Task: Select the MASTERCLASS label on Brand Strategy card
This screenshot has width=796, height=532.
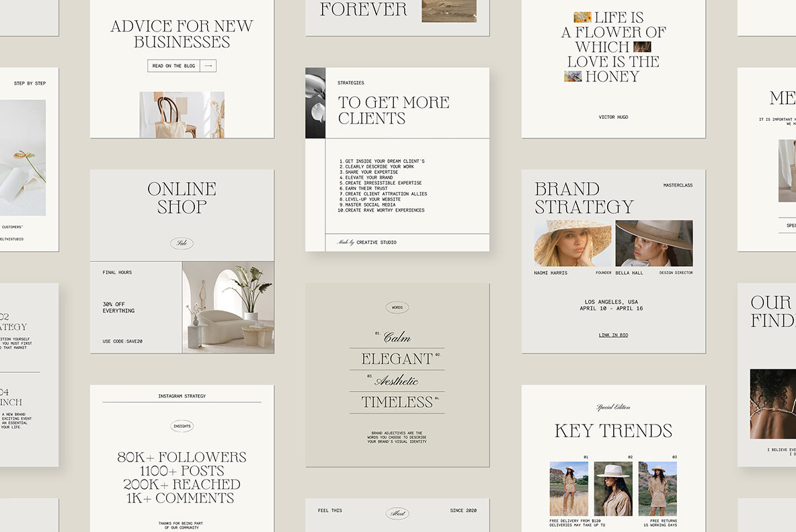Action: (x=678, y=185)
